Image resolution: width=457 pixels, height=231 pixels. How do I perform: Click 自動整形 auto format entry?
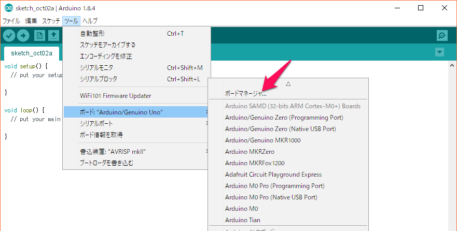click(95, 34)
